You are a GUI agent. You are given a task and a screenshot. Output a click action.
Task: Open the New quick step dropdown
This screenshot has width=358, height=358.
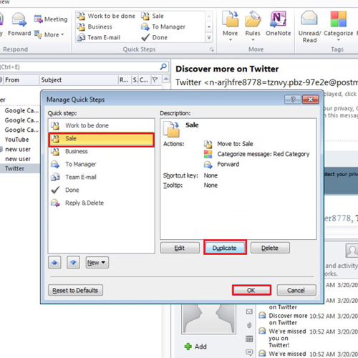[97, 263]
